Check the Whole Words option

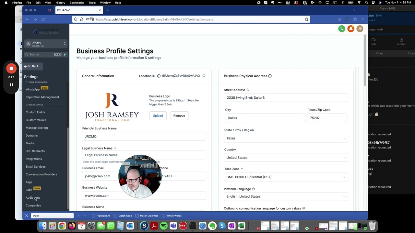click(164, 216)
